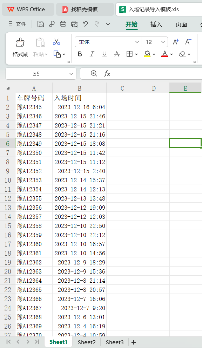Image resolution: width=202 pixels, height=348 pixels.
Task: Increase font size with A+ icon
Action: click(x=176, y=42)
